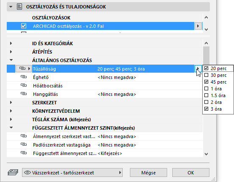Collapse the OSZTÁLYOZÁS ÉS TULAJDONSÁGOK panel
The image size is (234, 182).
[x=11, y=7]
